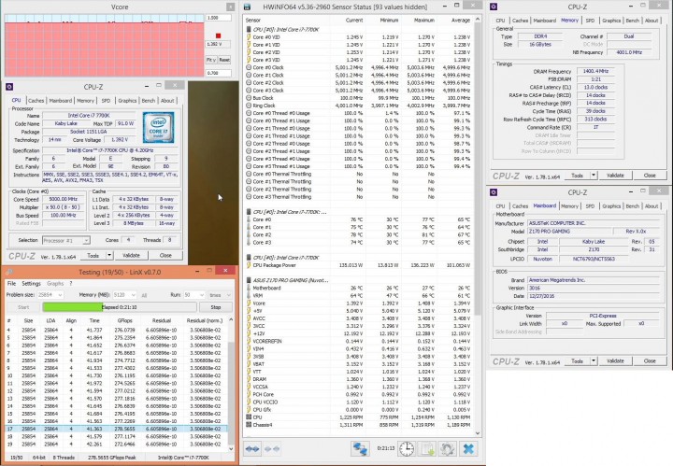The width and height of the screenshot is (673, 466).
Task: Click Core Speed 5000.00 MHz value
Action: tap(64, 199)
